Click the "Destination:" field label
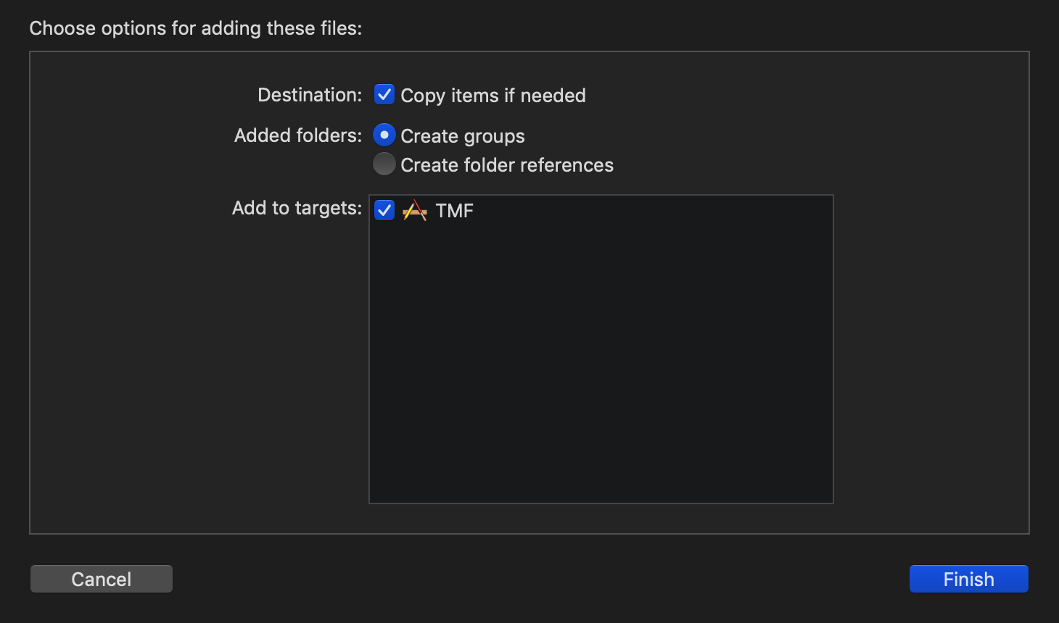Viewport: 1059px width, 623px height. coord(310,95)
